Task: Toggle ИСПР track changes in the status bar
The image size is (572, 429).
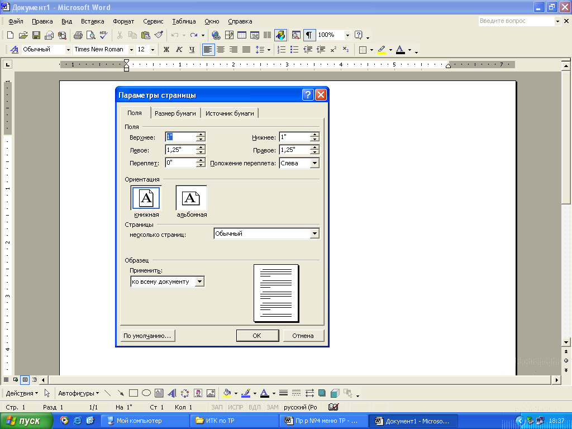Action: click(235, 407)
